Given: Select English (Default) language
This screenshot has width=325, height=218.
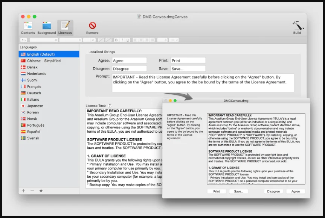Looking at the screenshot, I should [49, 54].
